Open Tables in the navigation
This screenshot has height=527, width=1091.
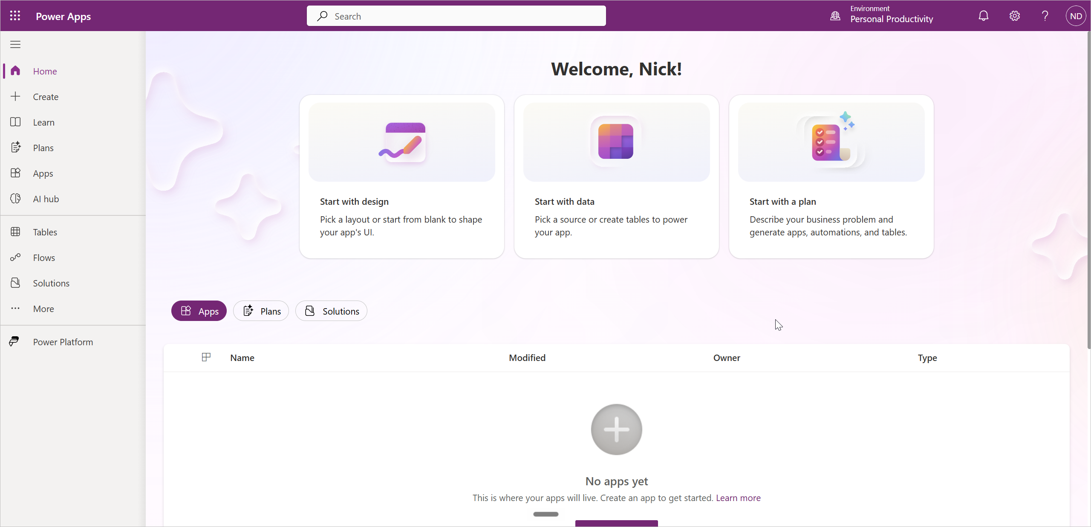73,232
